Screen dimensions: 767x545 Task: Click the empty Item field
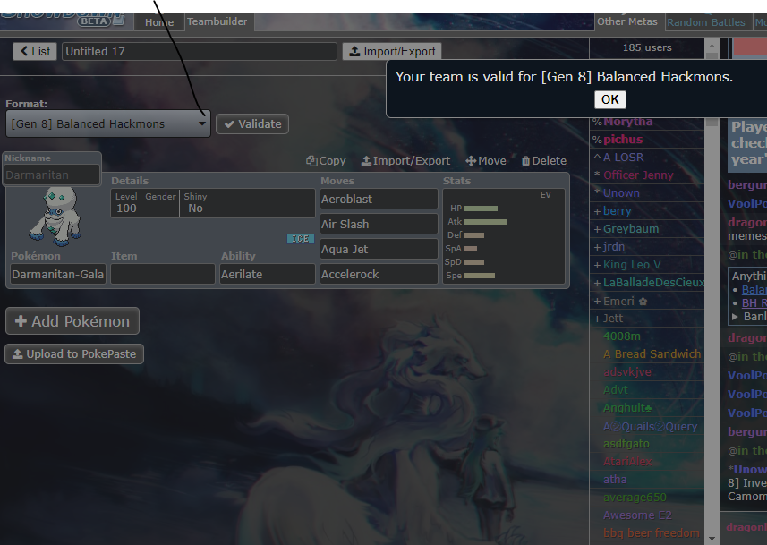162,274
